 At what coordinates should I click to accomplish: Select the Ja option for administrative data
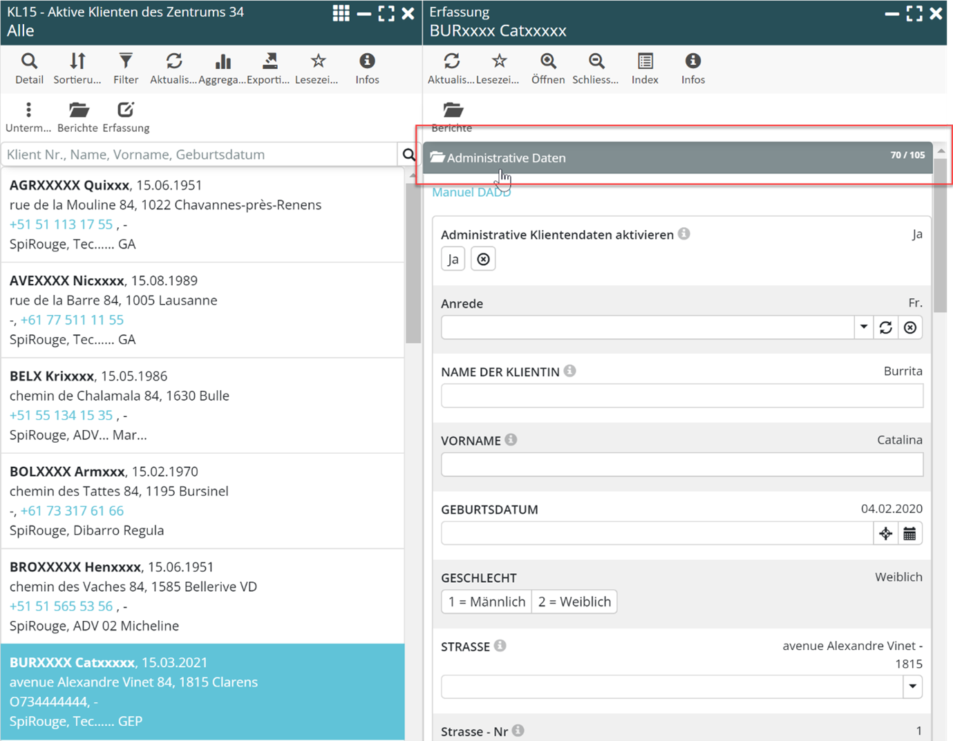coord(453,260)
